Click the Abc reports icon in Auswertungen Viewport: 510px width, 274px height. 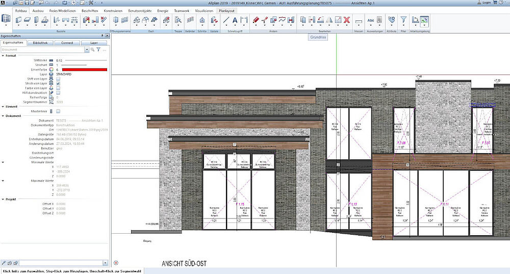[371, 20]
